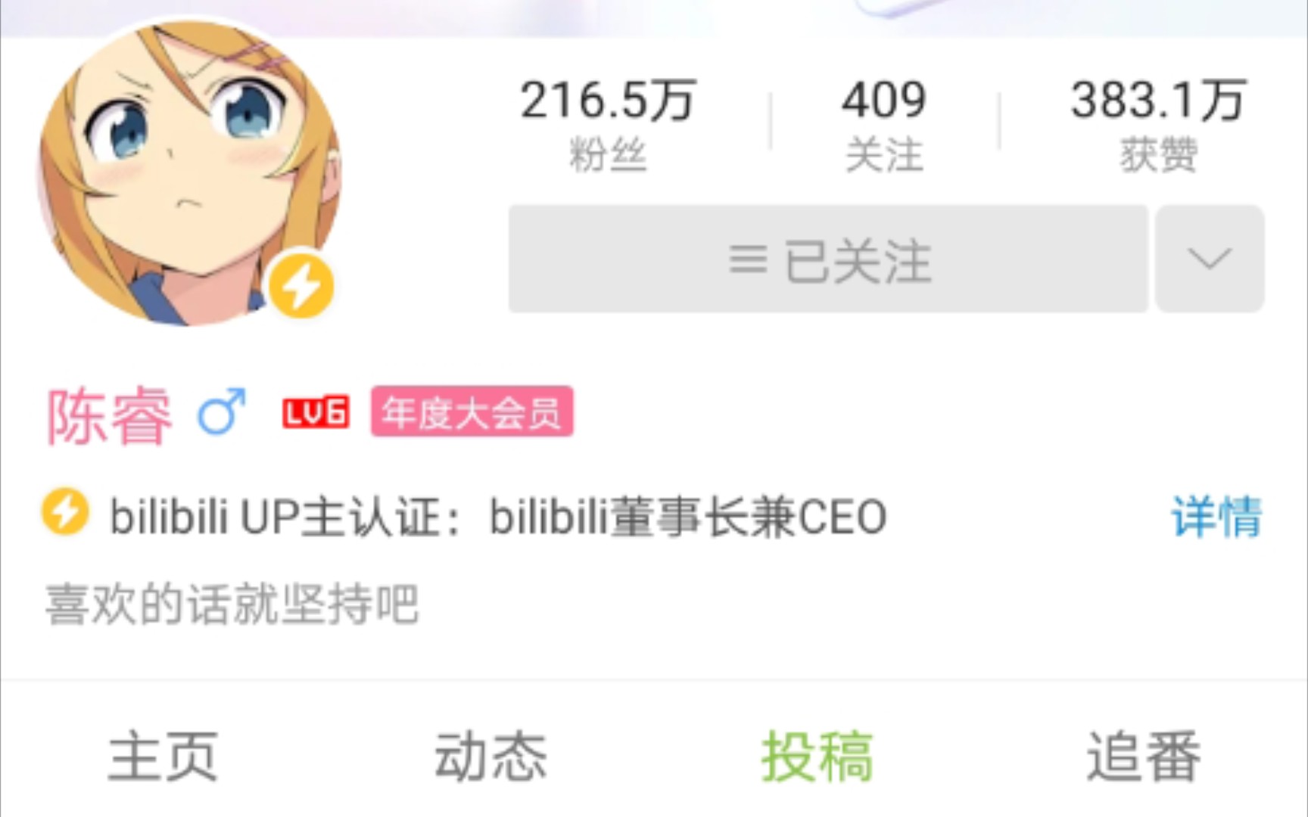Tap the anime girl profile avatar
This screenshot has height=817, width=1308.
pyautogui.click(x=188, y=173)
